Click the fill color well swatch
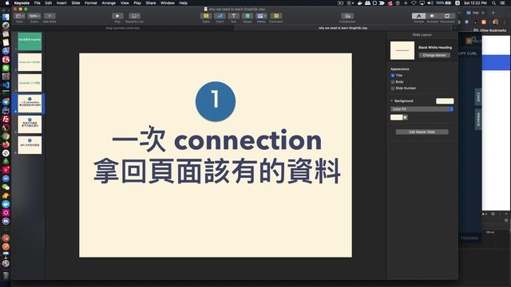 [397, 117]
